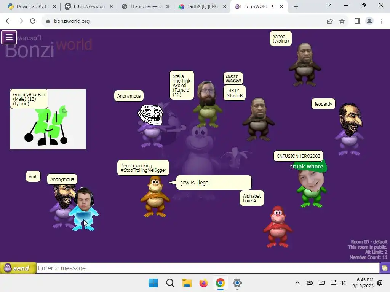Viewport: 390px width, 292px height.
Task: Click the light-blue Bonzi wearing headphones
Action: tap(84, 209)
